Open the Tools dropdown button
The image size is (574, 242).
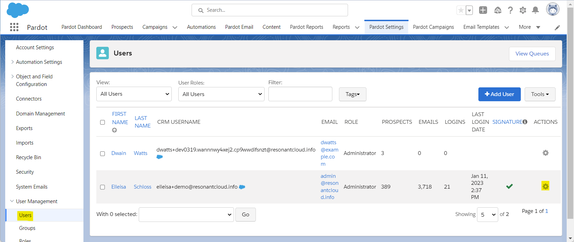coord(540,94)
